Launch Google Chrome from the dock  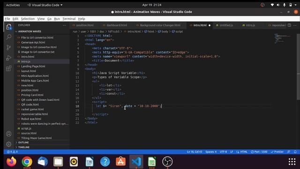tap(27, 161)
